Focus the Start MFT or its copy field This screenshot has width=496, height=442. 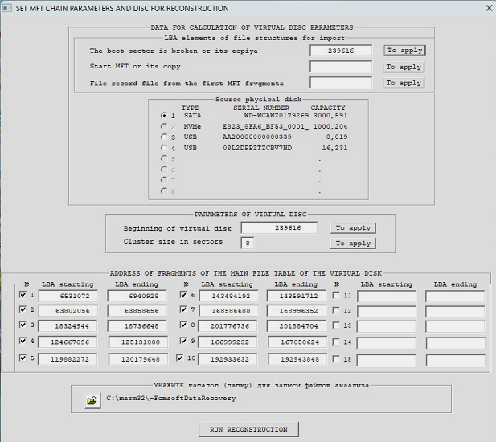pyautogui.click(x=341, y=67)
